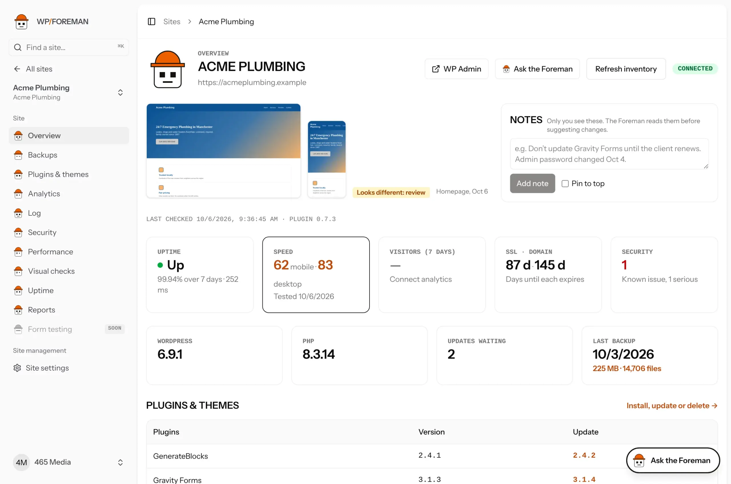Open Performance in the sidebar
731x484 pixels.
69,252
